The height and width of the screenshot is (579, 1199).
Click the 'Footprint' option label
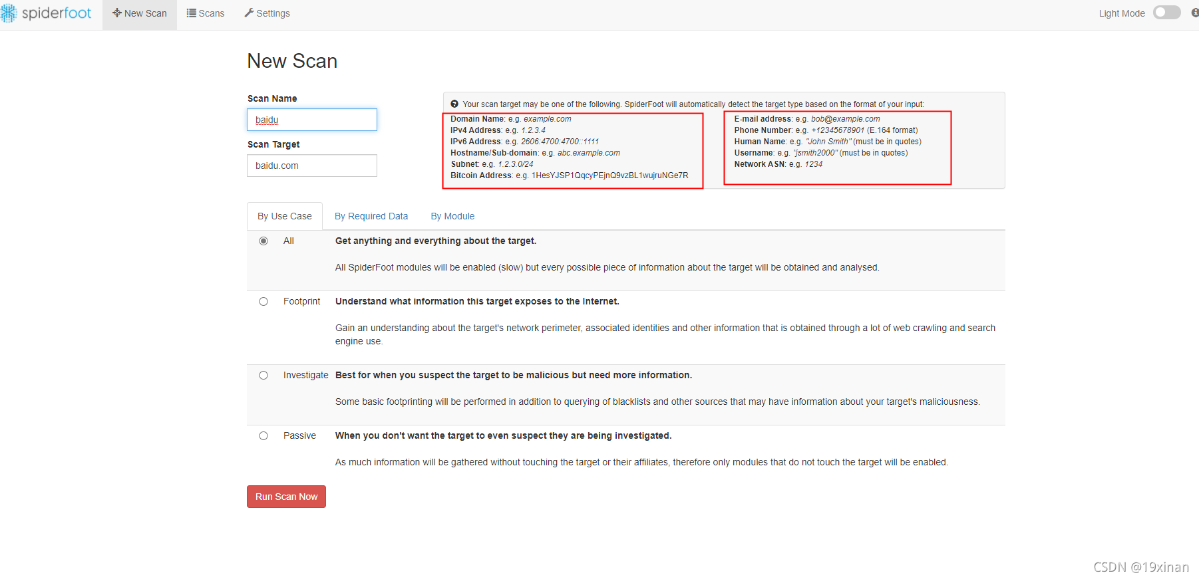point(302,301)
